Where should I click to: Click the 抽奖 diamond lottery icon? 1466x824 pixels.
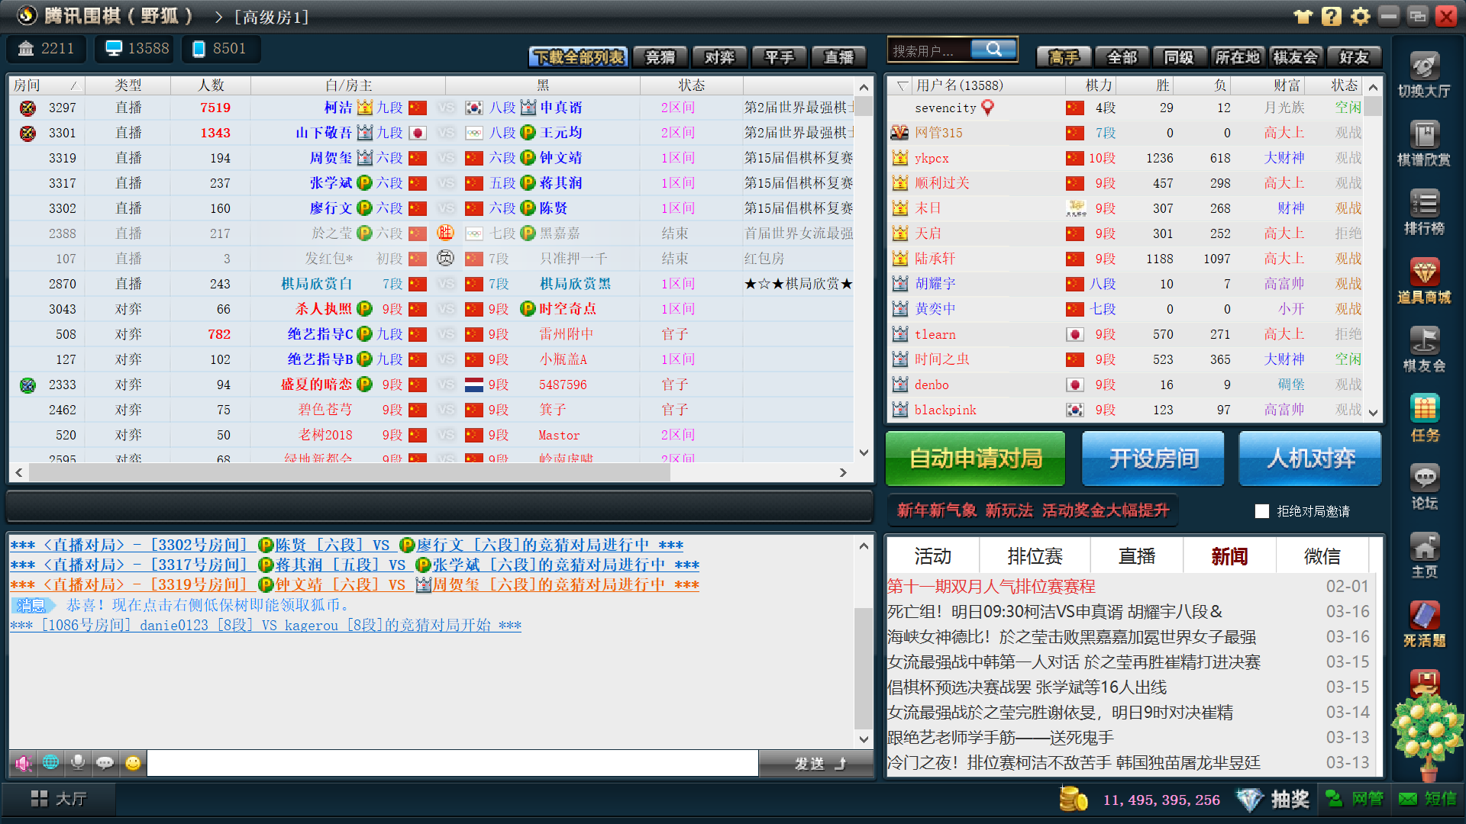coord(1250,799)
